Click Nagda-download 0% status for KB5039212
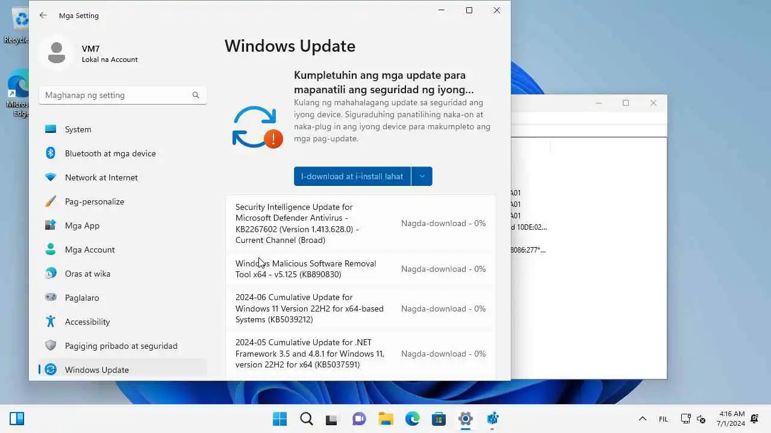771x433 pixels. (x=443, y=309)
